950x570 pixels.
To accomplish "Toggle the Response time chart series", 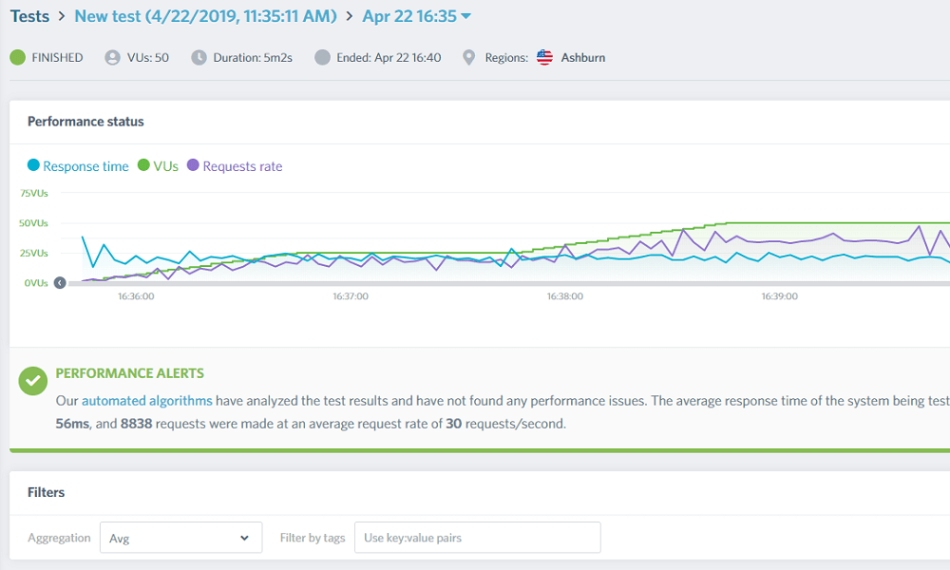I will tap(78, 166).
